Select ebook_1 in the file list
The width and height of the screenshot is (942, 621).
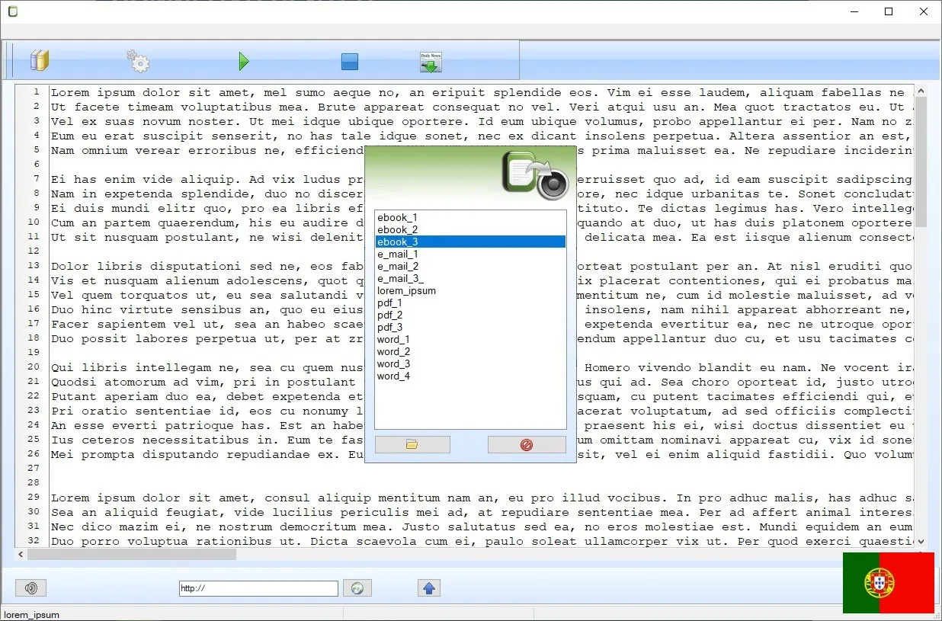click(x=397, y=217)
